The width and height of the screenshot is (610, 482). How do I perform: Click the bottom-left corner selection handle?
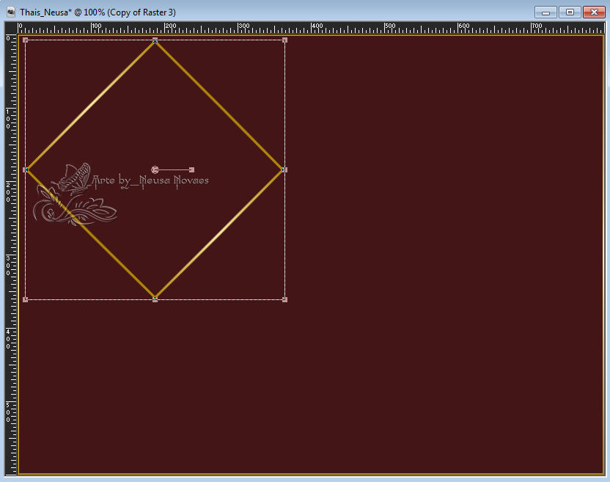[25, 299]
